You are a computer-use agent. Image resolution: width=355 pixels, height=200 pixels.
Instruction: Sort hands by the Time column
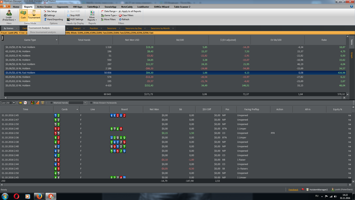pyautogui.click(x=25, y=109)
